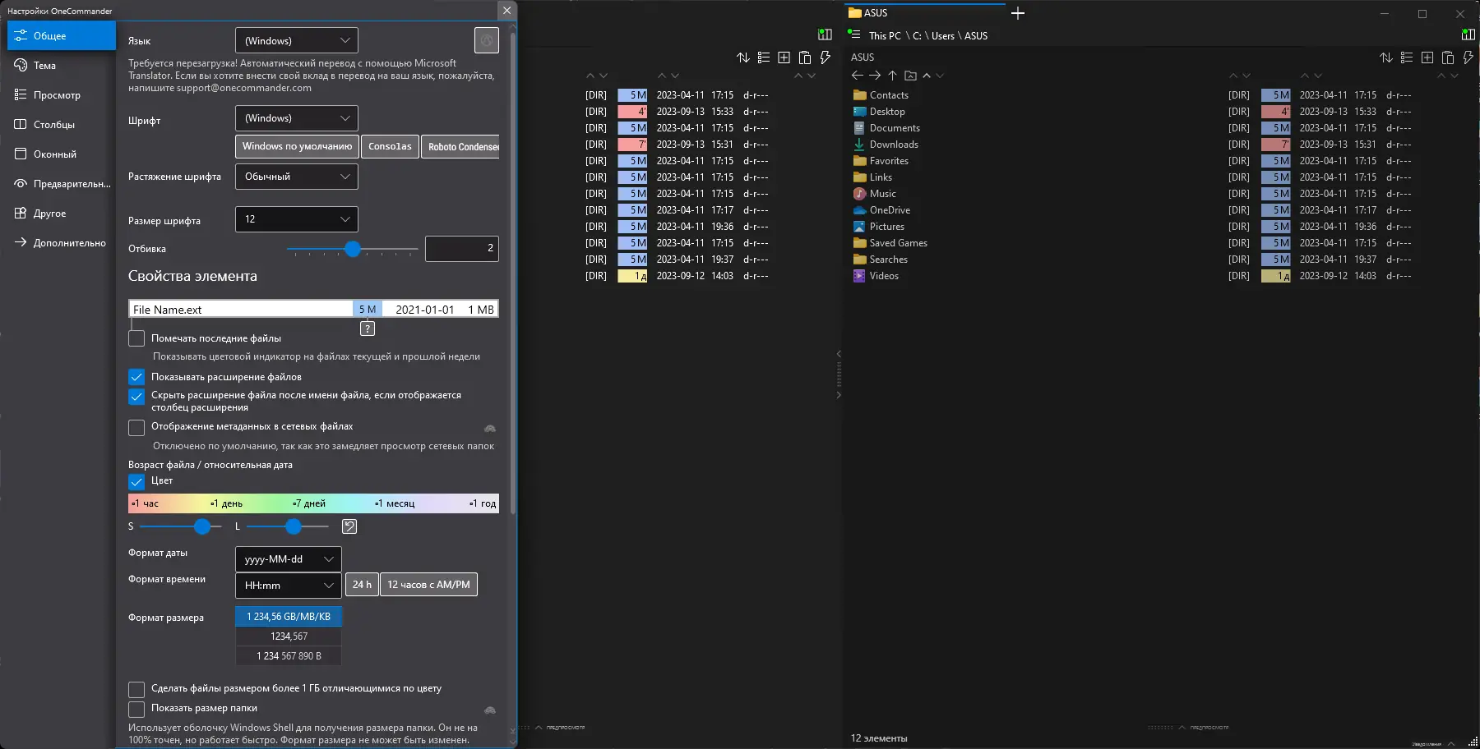Open the Шрифт dropdown
The height and width of the screenshot is (749, 1480).
(x=297, y=118)
